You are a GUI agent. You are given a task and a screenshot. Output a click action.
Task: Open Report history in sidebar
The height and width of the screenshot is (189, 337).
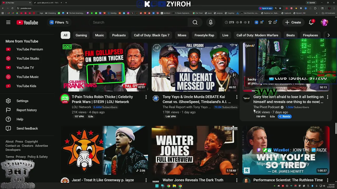point(27,110)
